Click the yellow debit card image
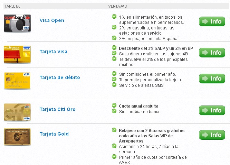 pos(17,81)
